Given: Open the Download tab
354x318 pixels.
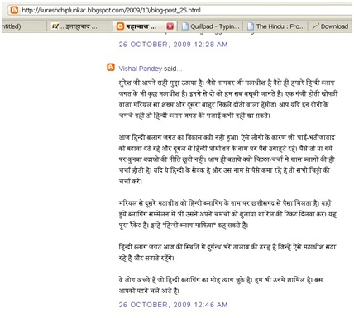Looking at the screenshot, I should [330, 26].
